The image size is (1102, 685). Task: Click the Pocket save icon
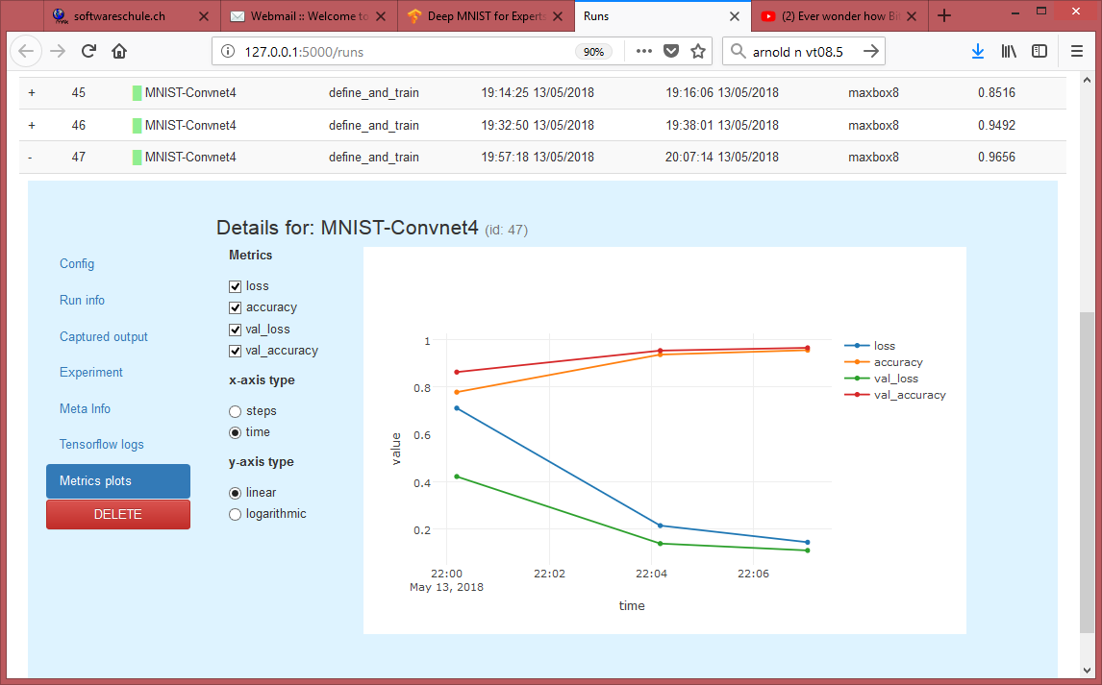(x=671, y=51)
